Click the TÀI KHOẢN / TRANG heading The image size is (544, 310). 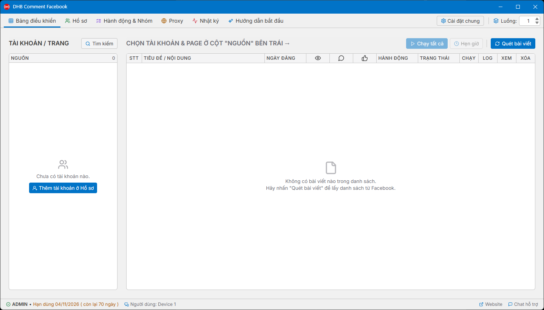[x=39, y=43]
